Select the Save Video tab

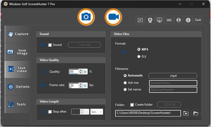18,69
